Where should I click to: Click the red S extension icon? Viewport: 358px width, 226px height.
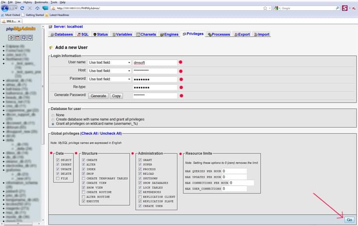coord(345,8)
